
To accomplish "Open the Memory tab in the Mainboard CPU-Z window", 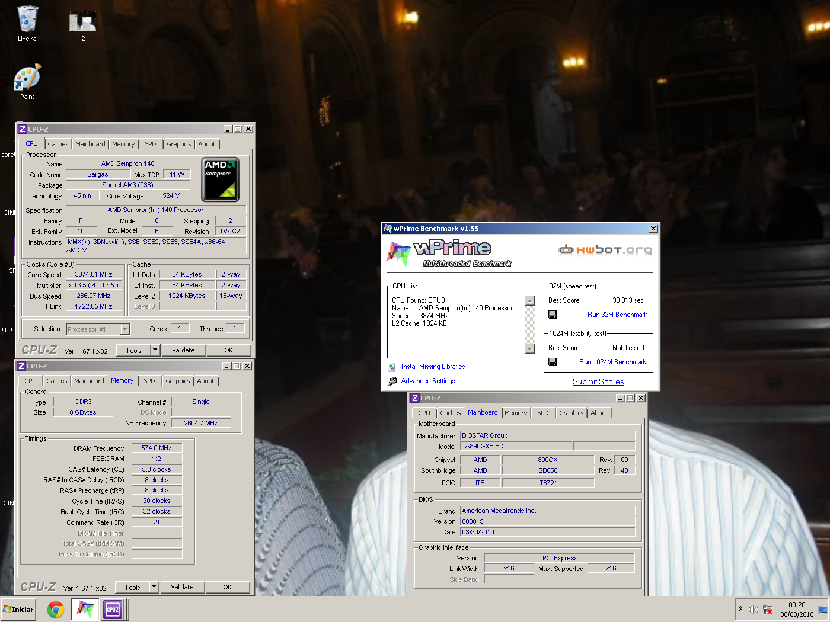I will click(516, 413).
